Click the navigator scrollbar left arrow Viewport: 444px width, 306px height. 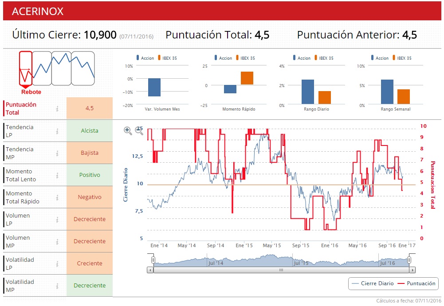tap(150, 270)
